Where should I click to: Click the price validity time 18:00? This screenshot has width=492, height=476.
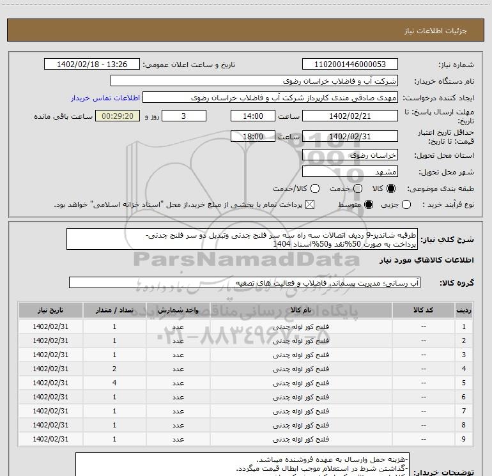[253, 136]
